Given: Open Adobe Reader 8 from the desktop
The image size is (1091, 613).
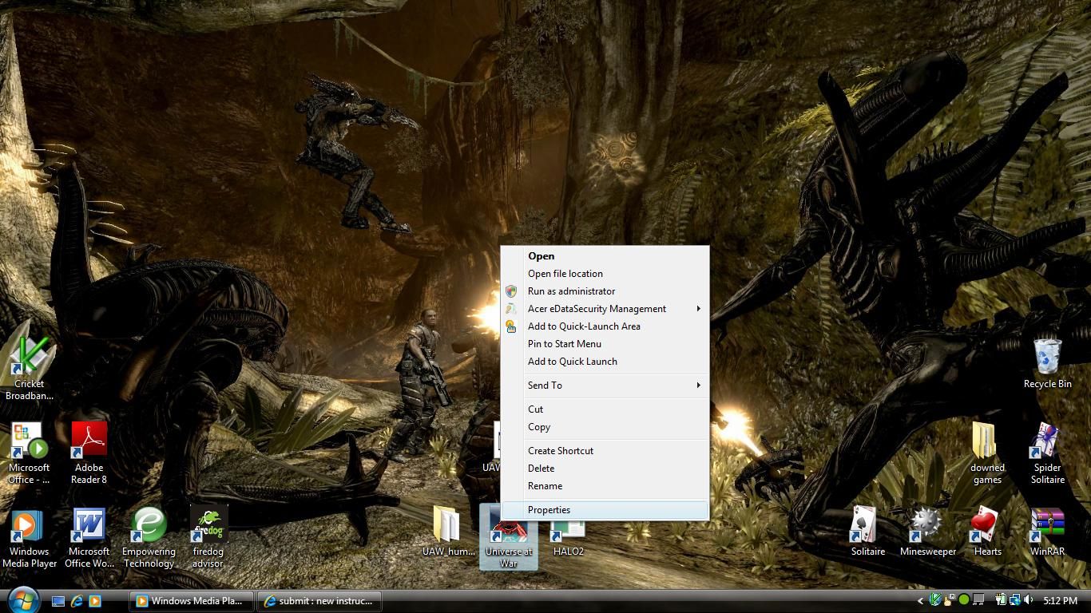Looking at the screenshot, I should point(88,445).
